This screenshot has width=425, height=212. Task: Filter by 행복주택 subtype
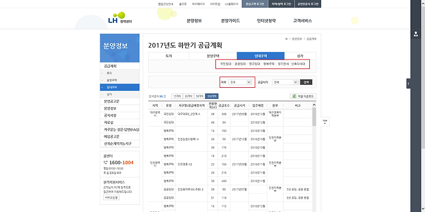[x=269, y=64]
